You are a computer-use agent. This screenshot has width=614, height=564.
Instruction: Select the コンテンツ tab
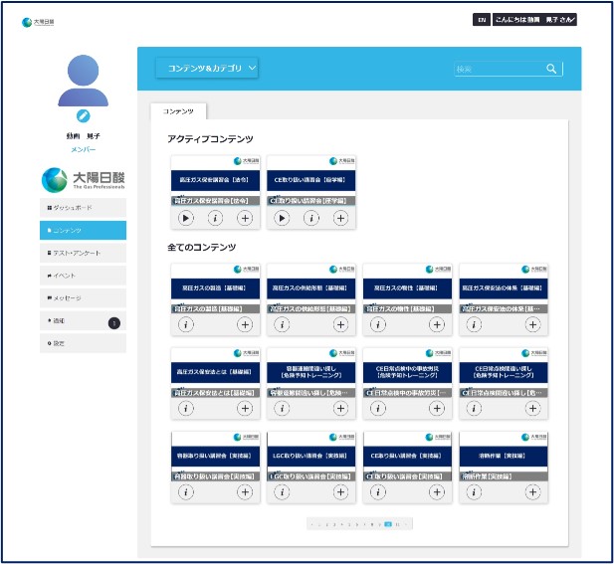click(x=178, y=111)
